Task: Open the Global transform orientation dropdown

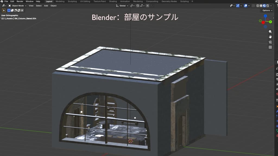Action: click(x=122, y=6)
